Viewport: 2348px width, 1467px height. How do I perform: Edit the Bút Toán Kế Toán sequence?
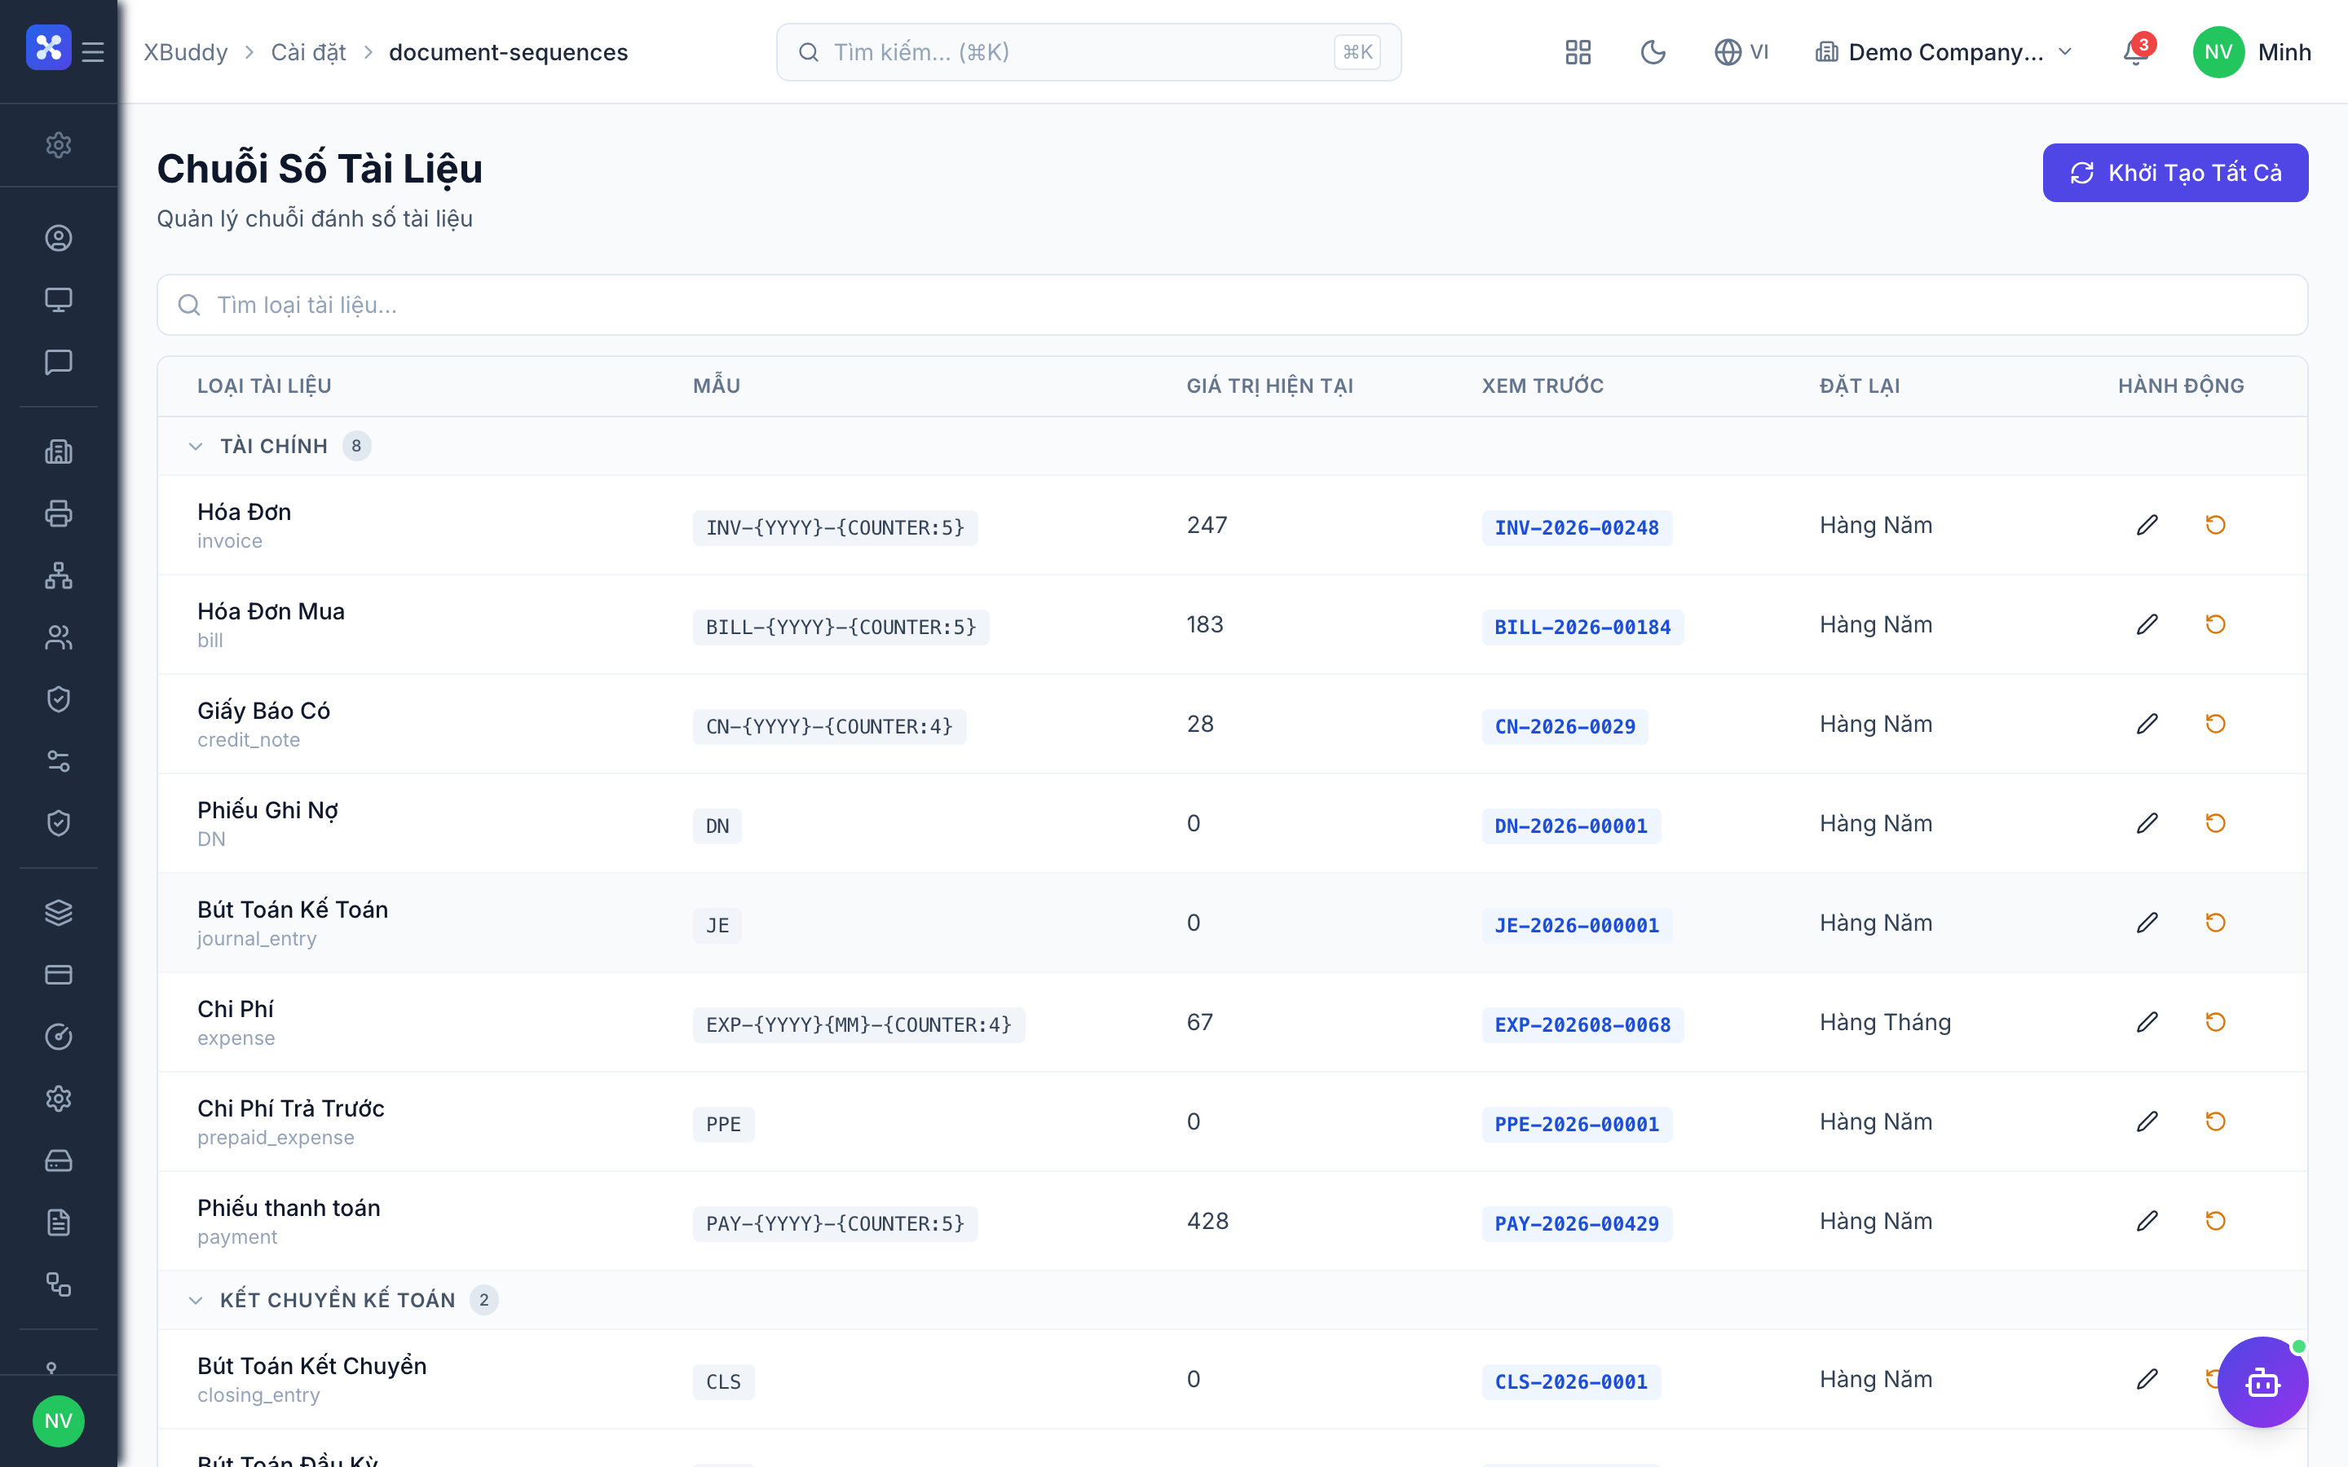(2147, 923)
